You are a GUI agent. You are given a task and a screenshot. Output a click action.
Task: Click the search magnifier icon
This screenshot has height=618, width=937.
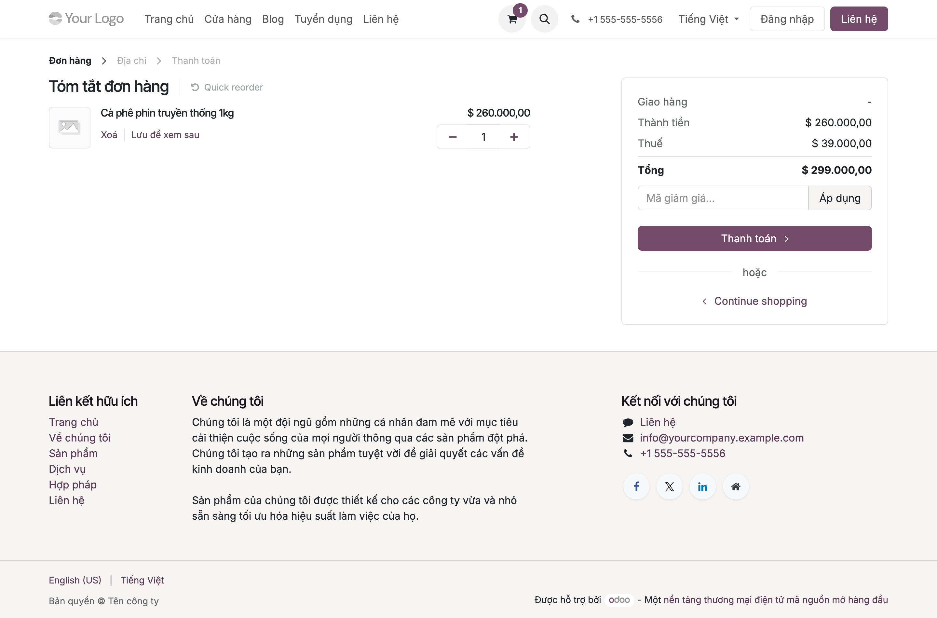(545, 19)
